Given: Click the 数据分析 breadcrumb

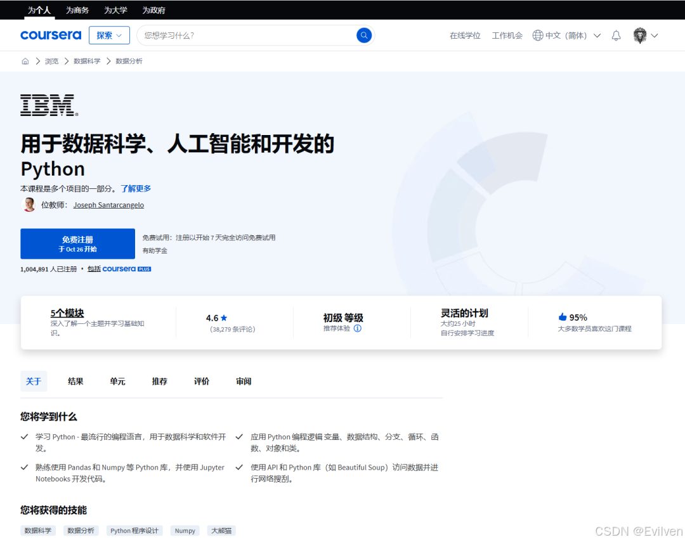Looking at the screenshot, I should [129, 61].
